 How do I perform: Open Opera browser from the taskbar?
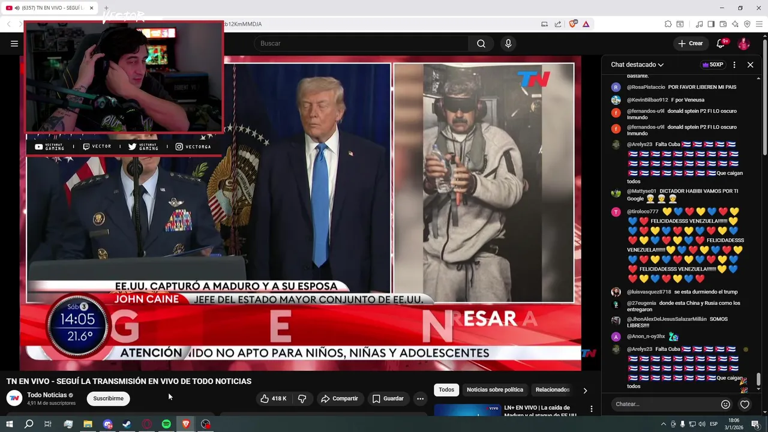pyautogui.click(x=146, y=424)
